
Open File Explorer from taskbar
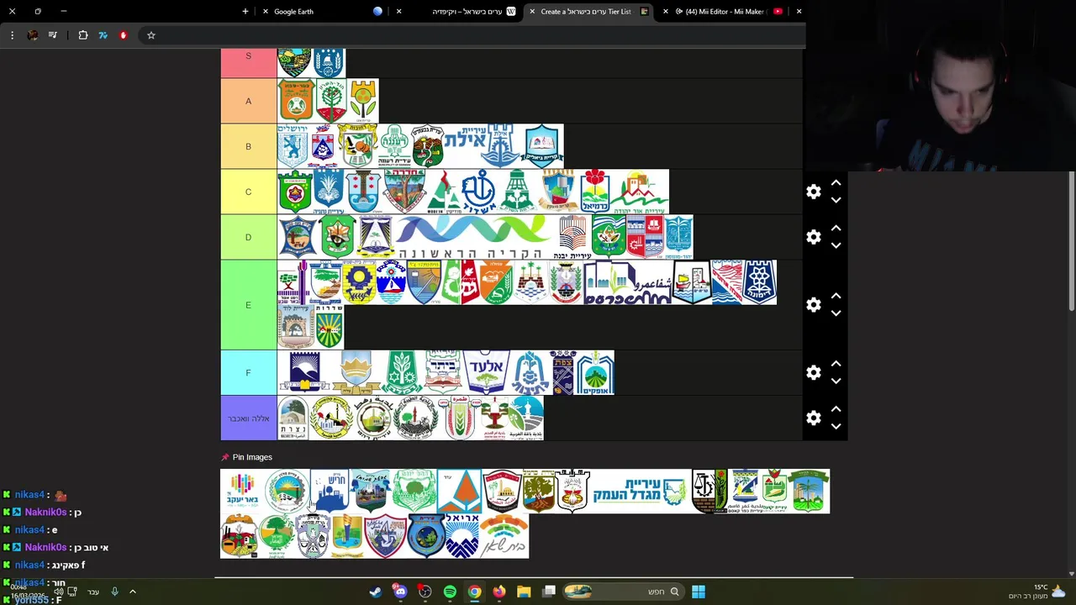pyautogui.click(x=524, y=592)
